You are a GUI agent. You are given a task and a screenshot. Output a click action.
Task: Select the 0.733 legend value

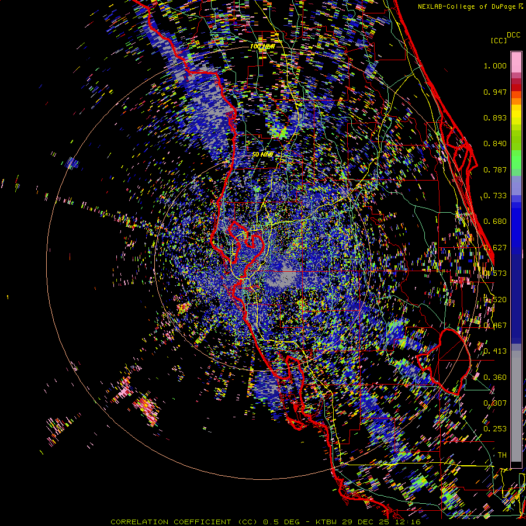(x=495, y=196)
